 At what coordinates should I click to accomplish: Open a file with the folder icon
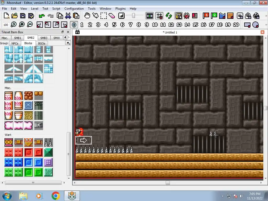pyautogui.click(x=15, y=16)
